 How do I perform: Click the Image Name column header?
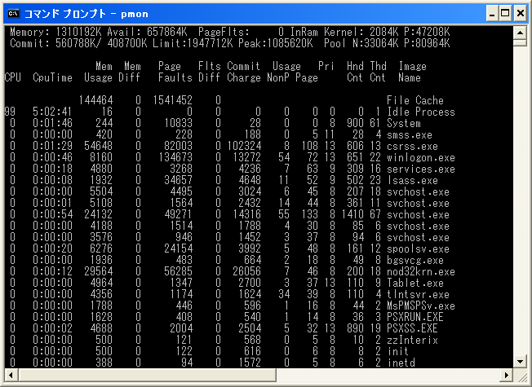tap(412, 72)
